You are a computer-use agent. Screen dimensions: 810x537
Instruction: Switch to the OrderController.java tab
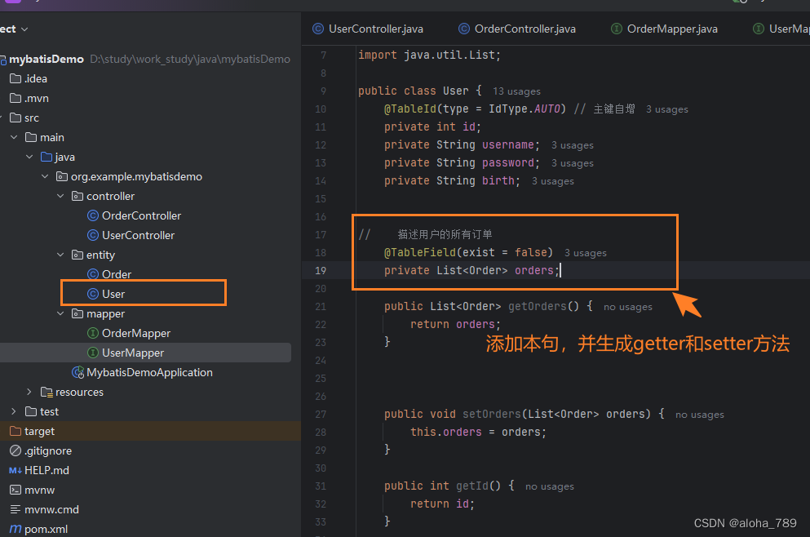[x=517, y=29]
